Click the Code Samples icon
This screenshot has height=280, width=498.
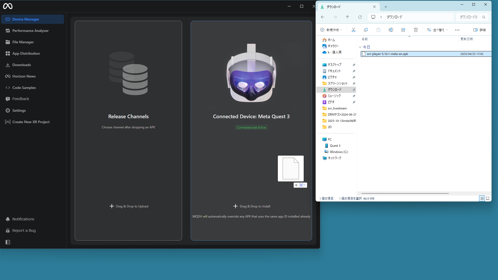8,88
